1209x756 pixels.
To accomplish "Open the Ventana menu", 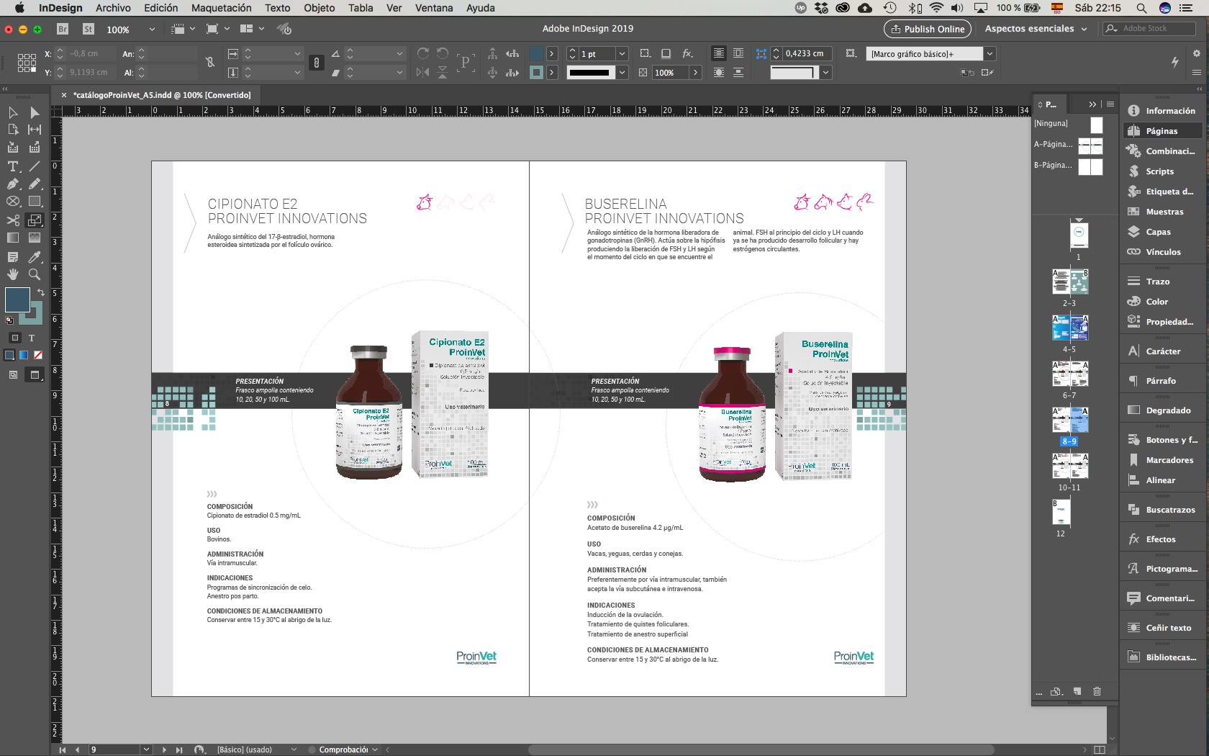I will [x=434, y=8].
